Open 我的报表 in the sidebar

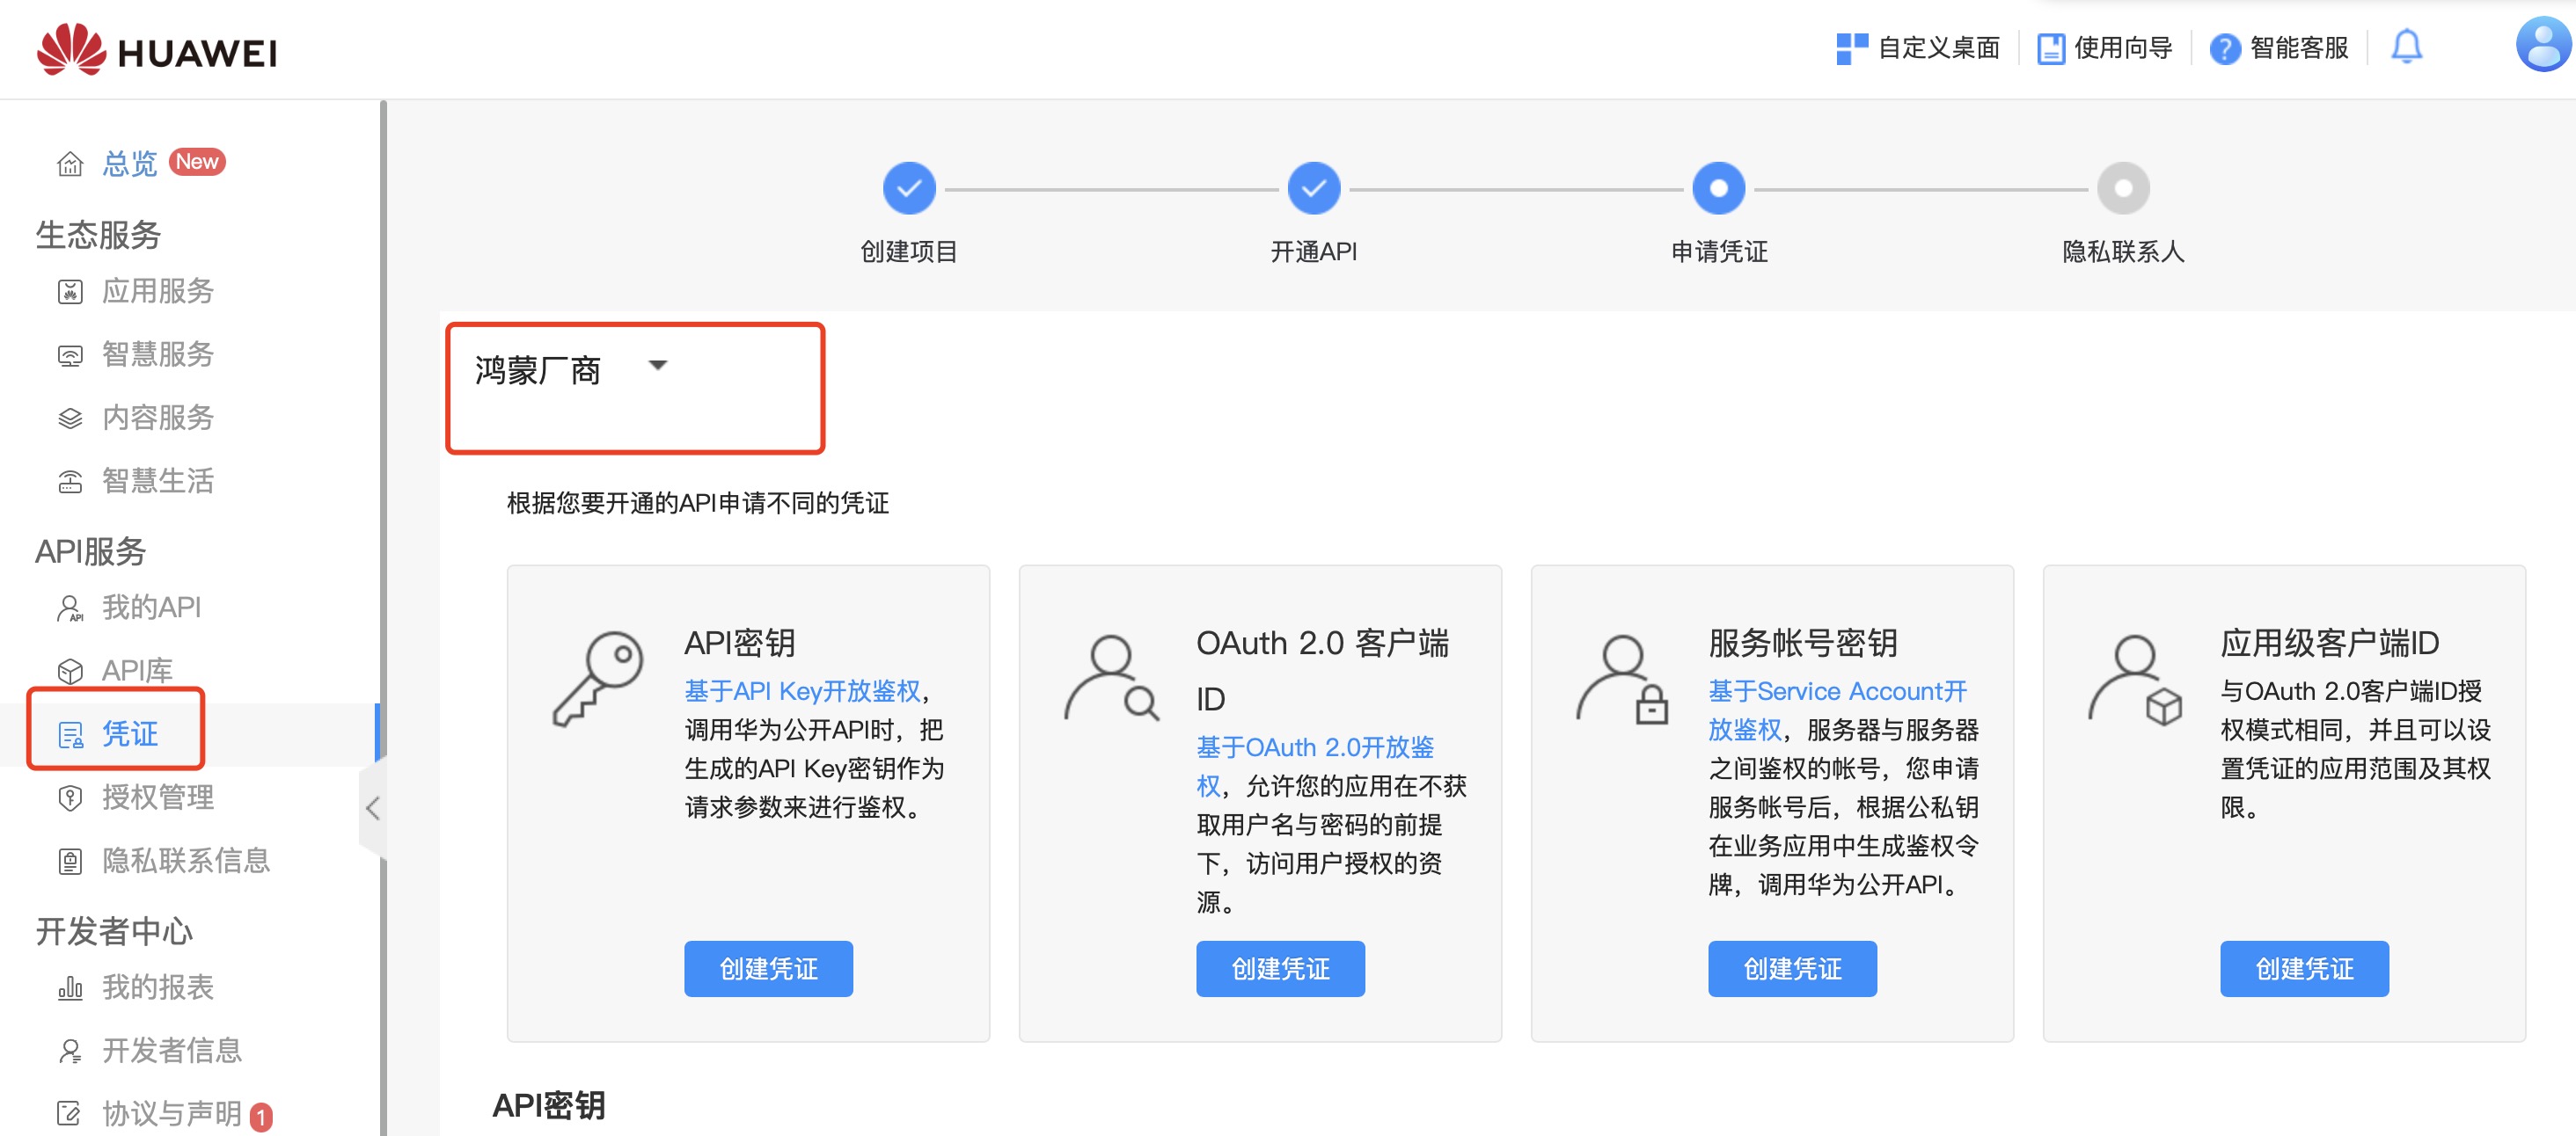click(158, 988)
